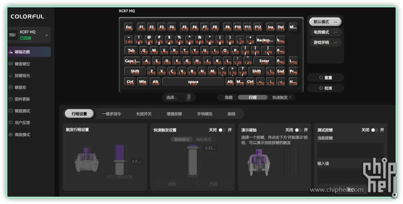The width and height of the screenshot is (403, 204).
Task: Switch to 长按开关 tab
Action: 144,114
